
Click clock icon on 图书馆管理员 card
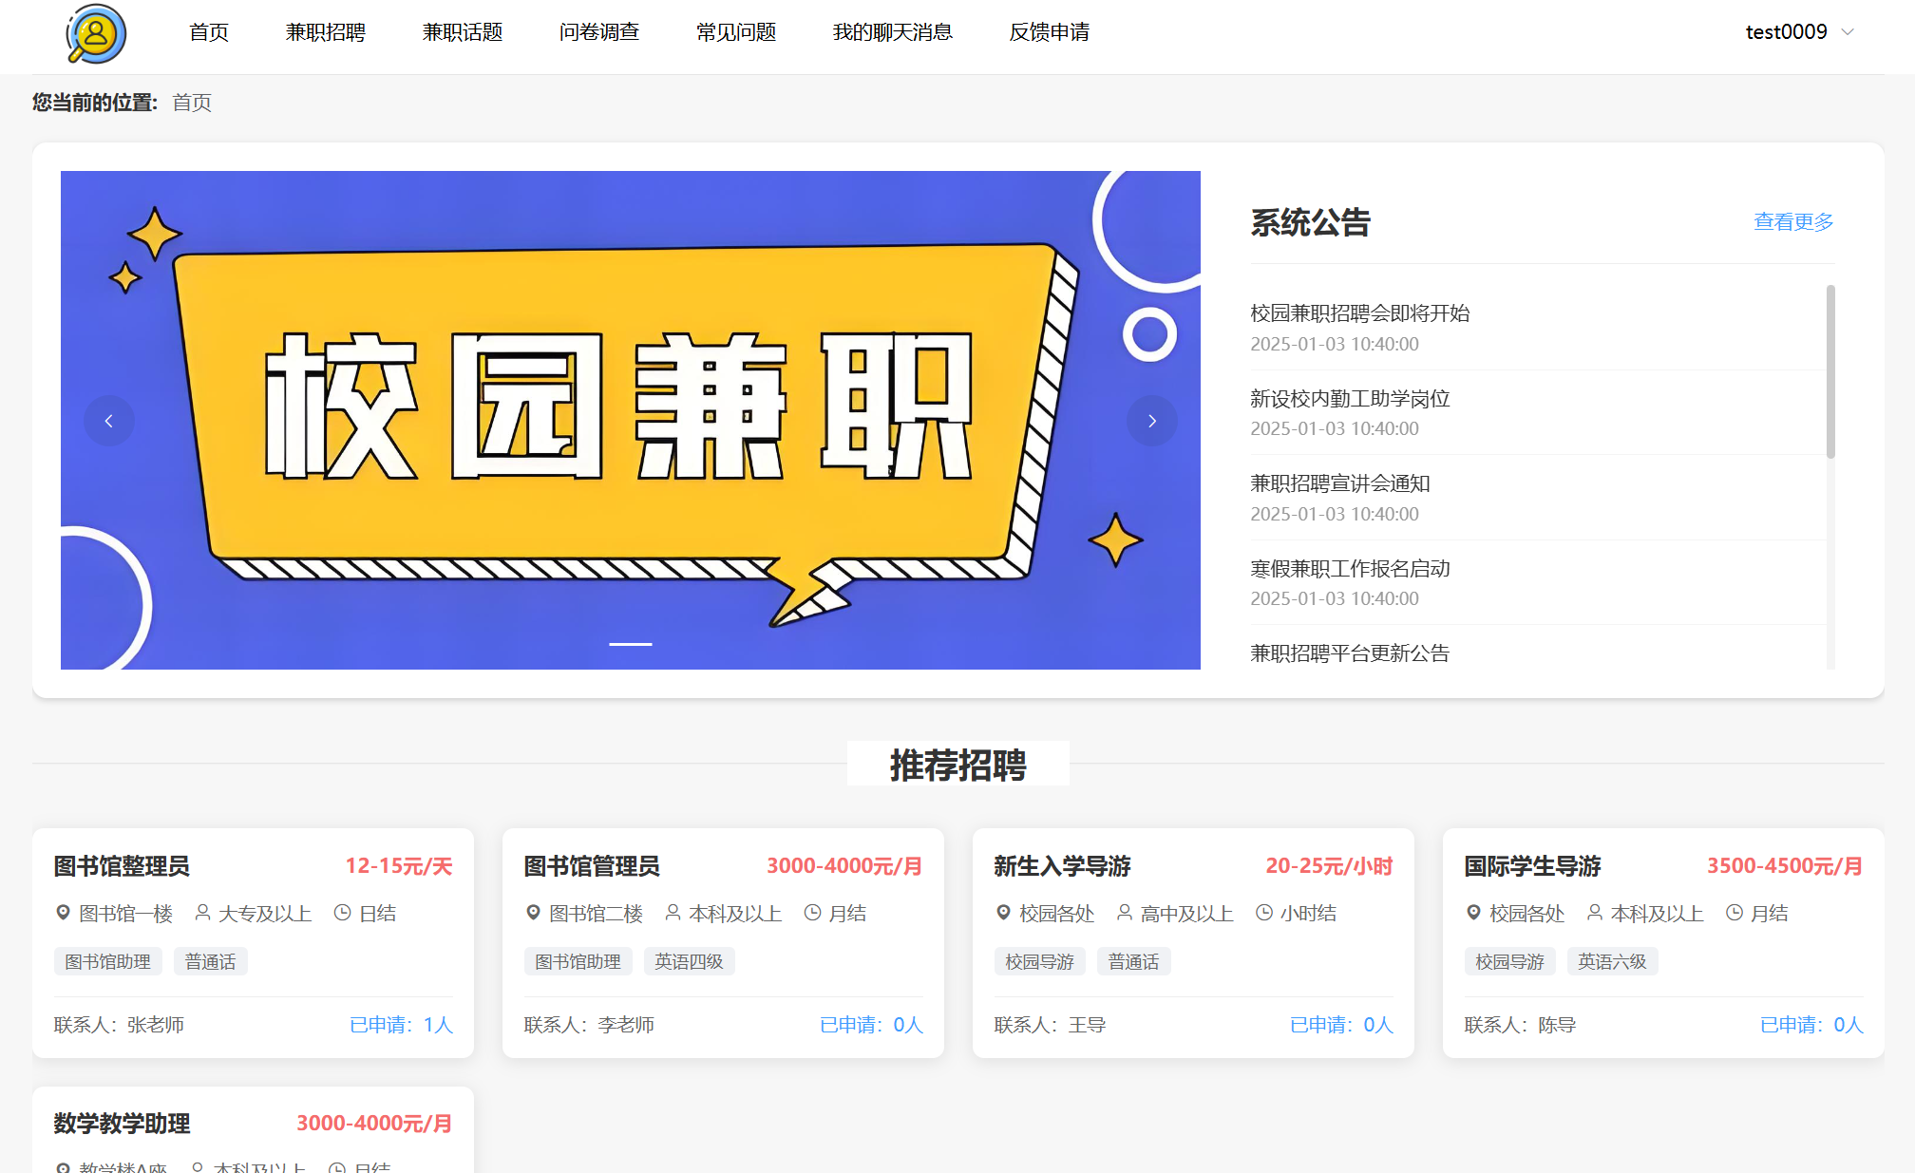pos(812,913)
